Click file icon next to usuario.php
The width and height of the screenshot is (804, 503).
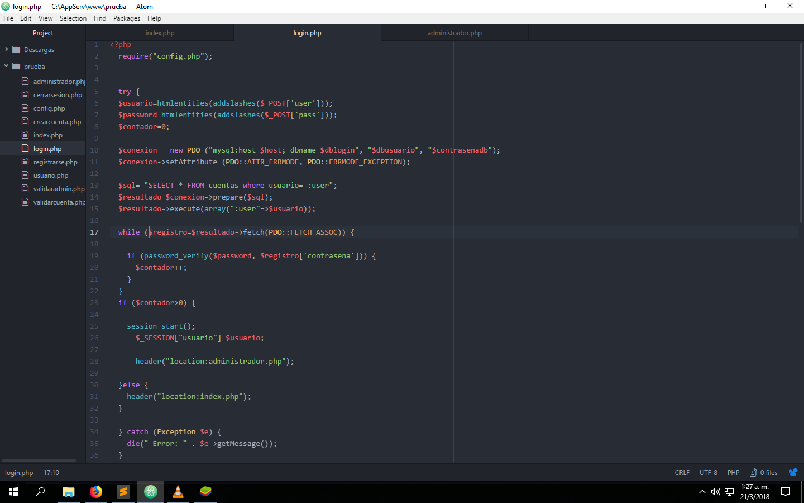click(25, 175)
